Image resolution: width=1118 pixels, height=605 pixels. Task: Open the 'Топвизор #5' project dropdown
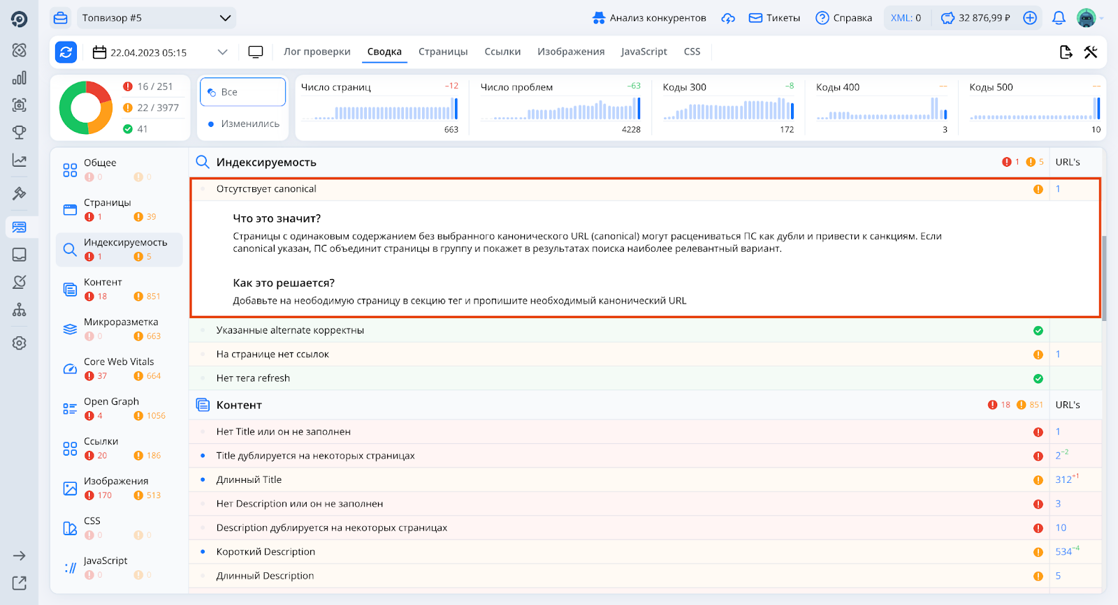coord(156,18)
